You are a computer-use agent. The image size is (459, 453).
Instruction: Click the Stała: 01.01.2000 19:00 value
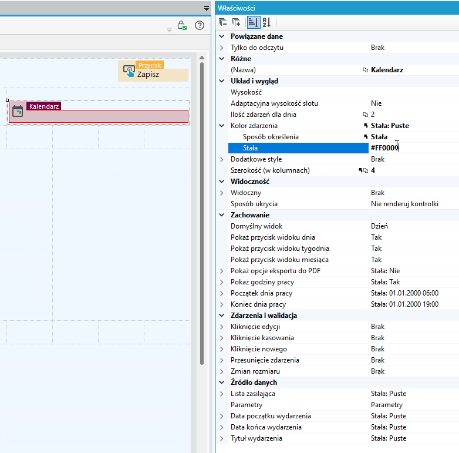[x=404, y=304]
